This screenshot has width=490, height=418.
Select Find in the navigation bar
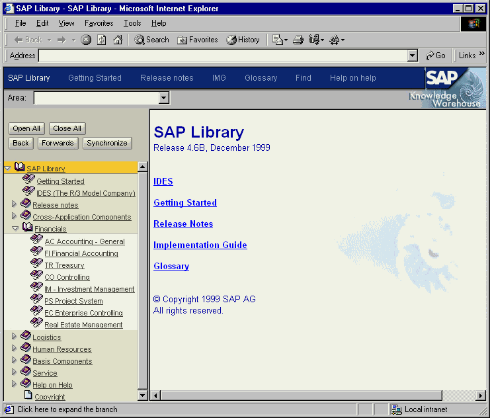(303, 78)
